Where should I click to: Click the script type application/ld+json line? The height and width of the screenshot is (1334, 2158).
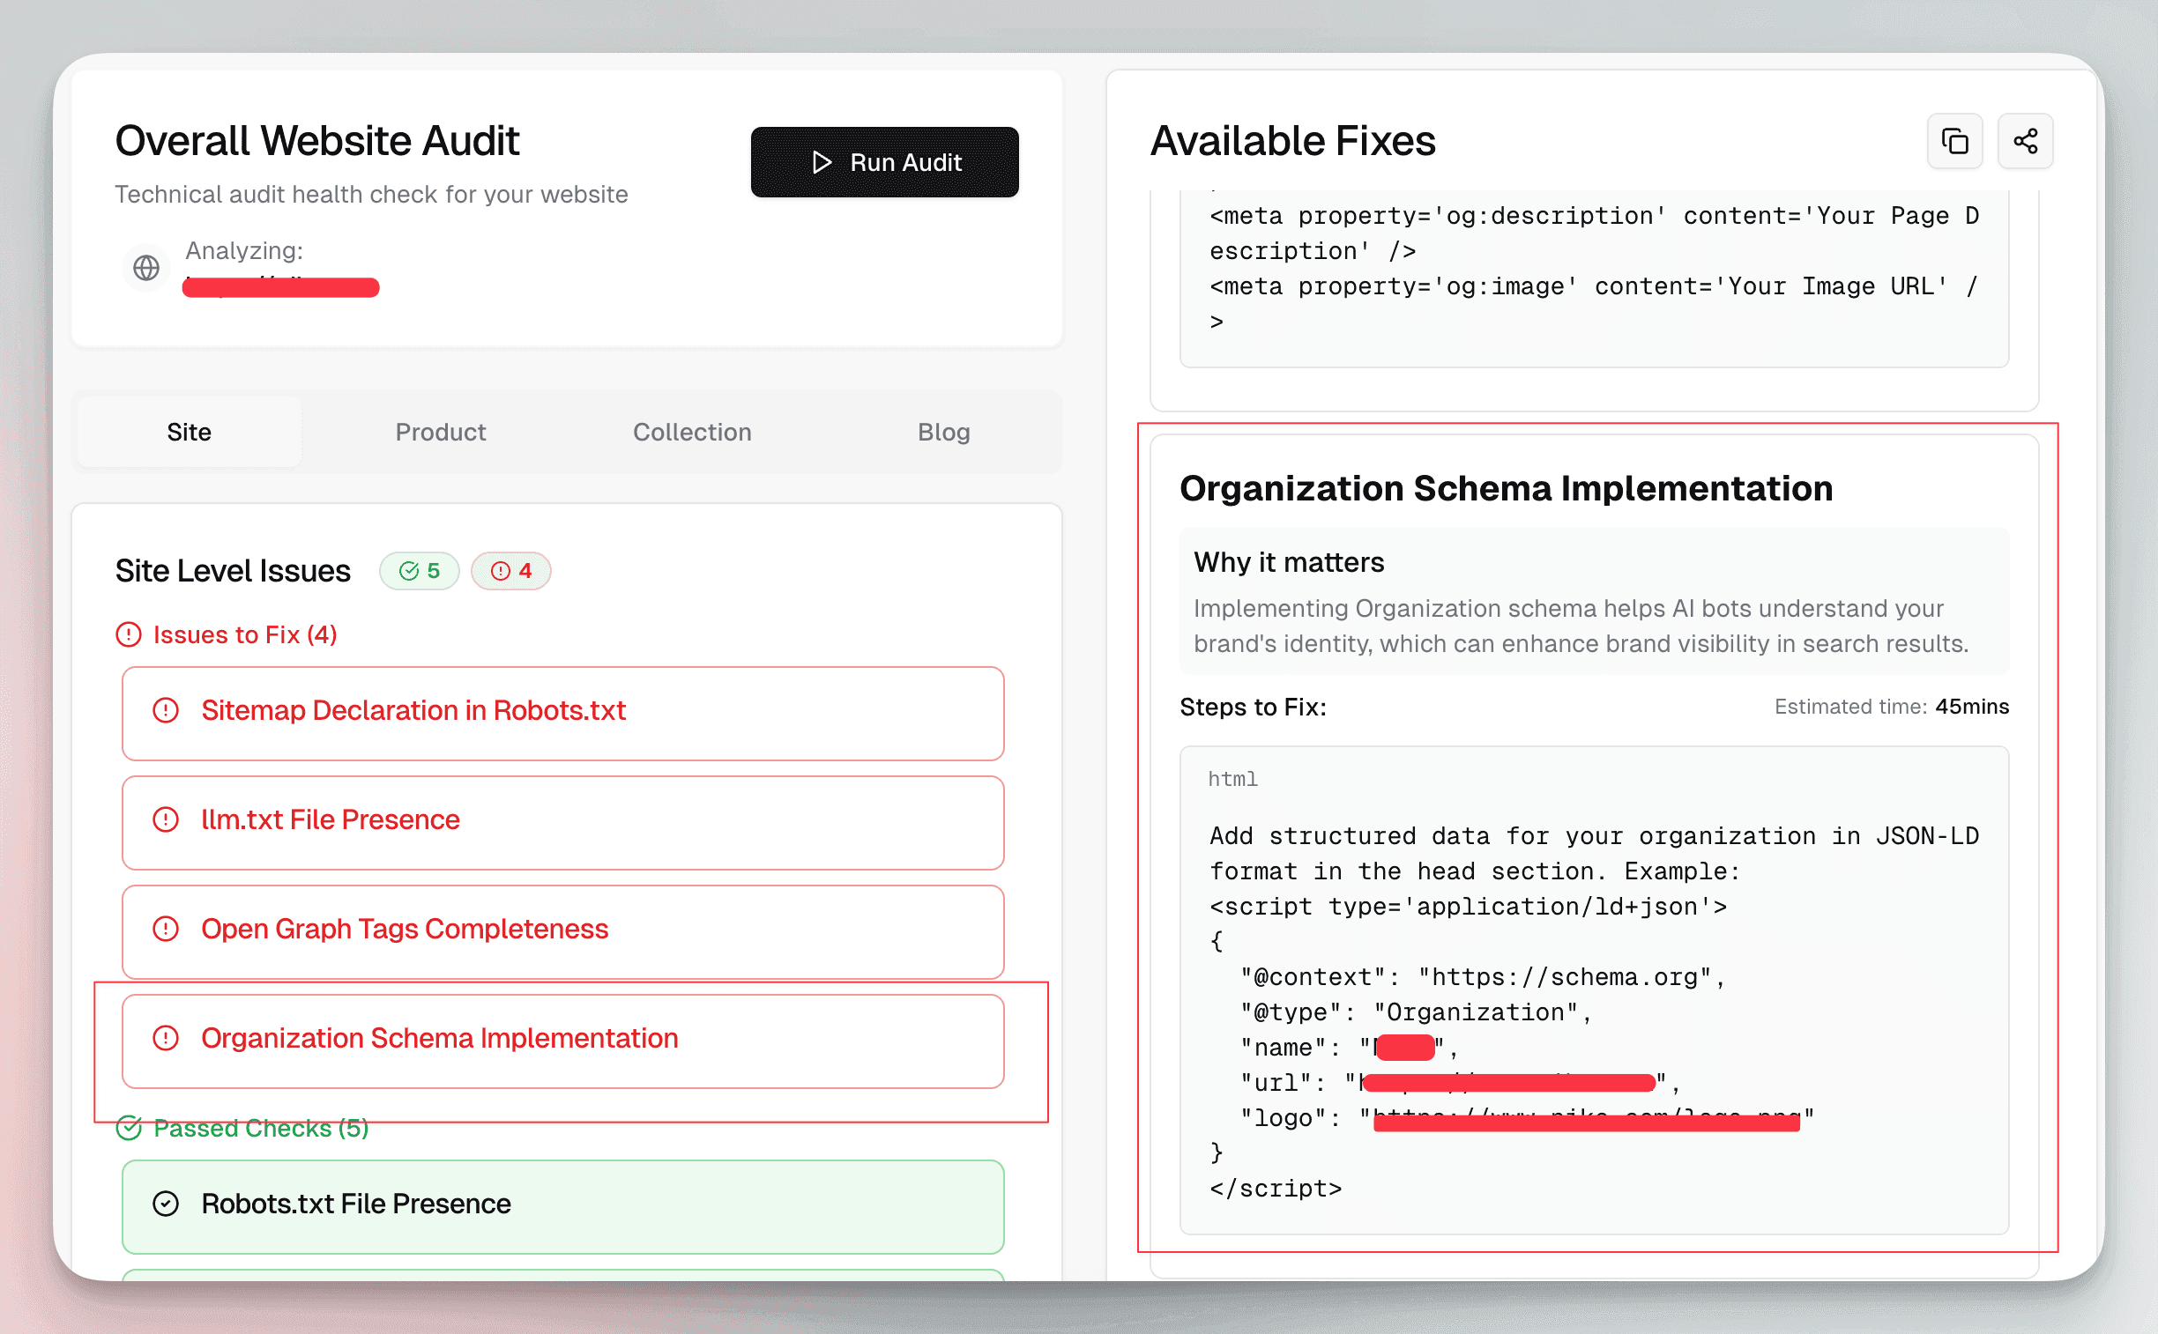click(1468, 906)
